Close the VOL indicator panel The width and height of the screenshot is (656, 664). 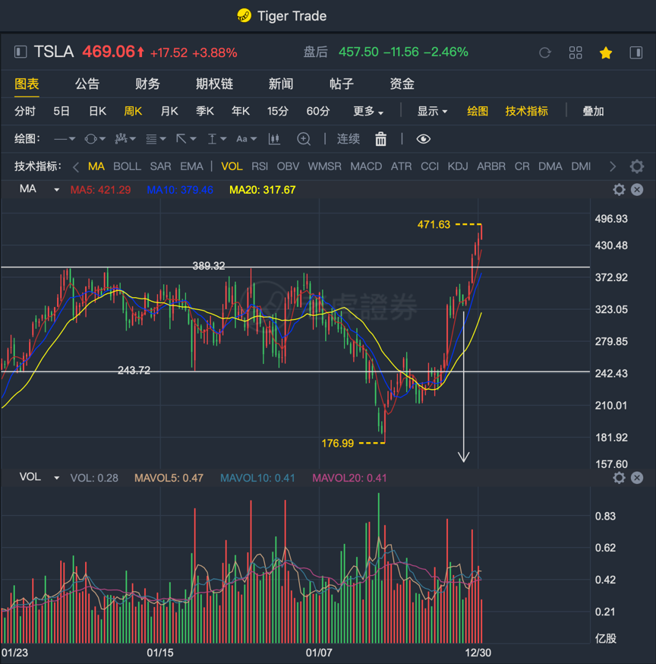coord(637,478)
